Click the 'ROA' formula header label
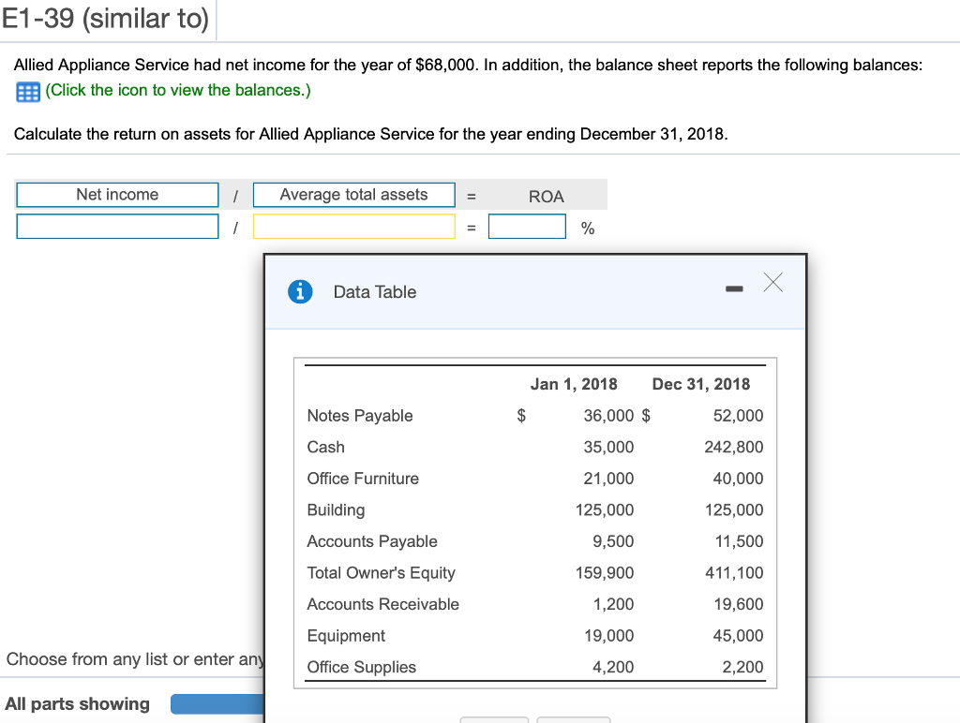Viewport: 960px width, 723px height. tap(547, 197)
